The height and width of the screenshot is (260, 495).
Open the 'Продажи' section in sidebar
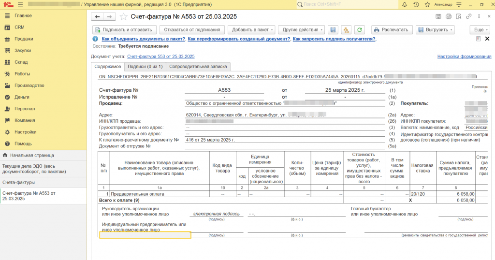24,39
